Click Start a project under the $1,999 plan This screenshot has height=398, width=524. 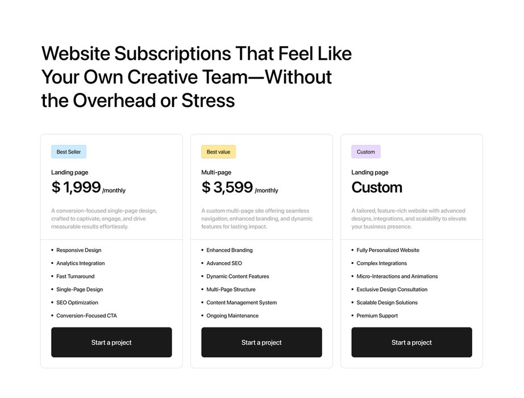click(111, 342)
